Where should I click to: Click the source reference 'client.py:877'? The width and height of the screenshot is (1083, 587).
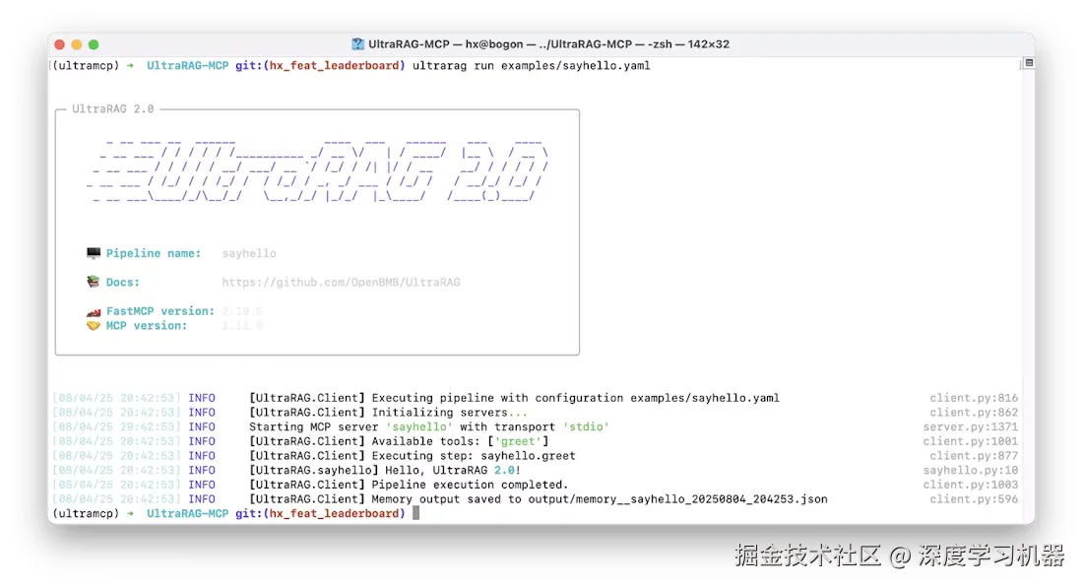pyautogui.click(x=973, y=456)
